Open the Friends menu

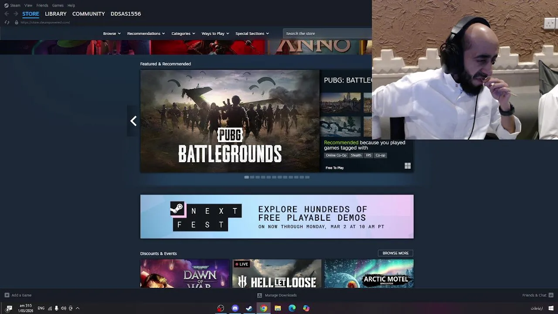coord(42,5)
